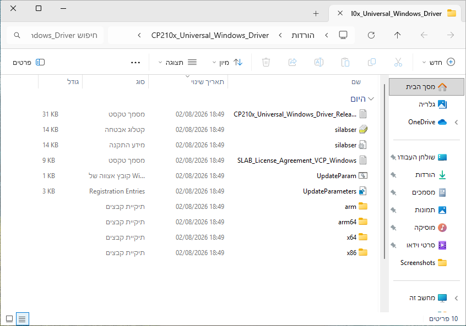Image resolution: width=466 pixels, height=326 pixels.
Task: Collapse the היום group
Action: (x=371, y=99)
